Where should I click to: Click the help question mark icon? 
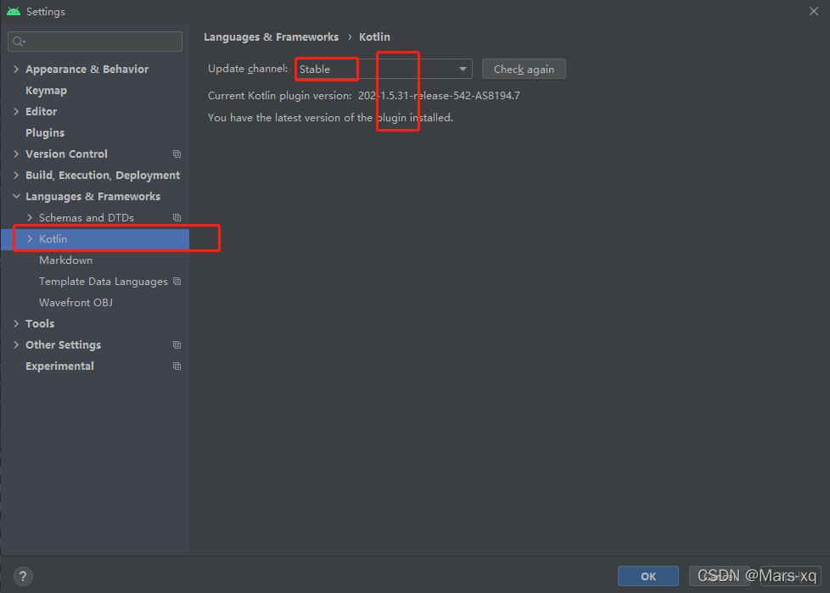point(22,576)
